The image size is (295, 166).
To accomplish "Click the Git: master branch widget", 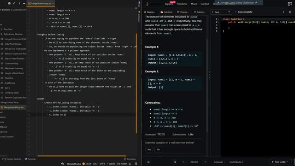I will point(122,164).
